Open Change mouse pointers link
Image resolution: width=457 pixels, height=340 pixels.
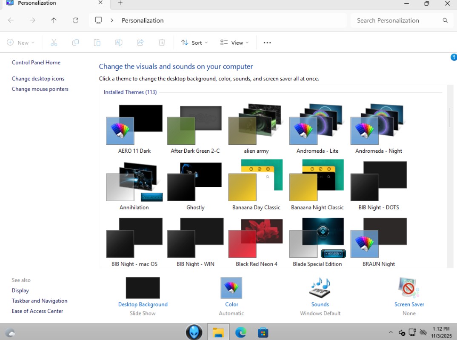[40, 89]
